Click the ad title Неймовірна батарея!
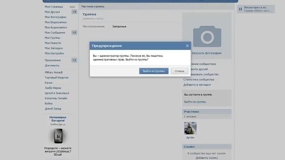 [x=58, y=119]
